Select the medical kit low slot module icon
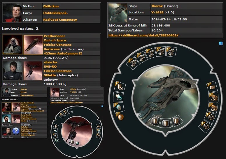 click(x=212, y=87)
